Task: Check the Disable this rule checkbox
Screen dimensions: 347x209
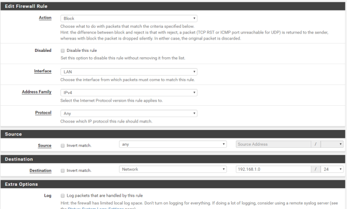Action: click(62, 50)
